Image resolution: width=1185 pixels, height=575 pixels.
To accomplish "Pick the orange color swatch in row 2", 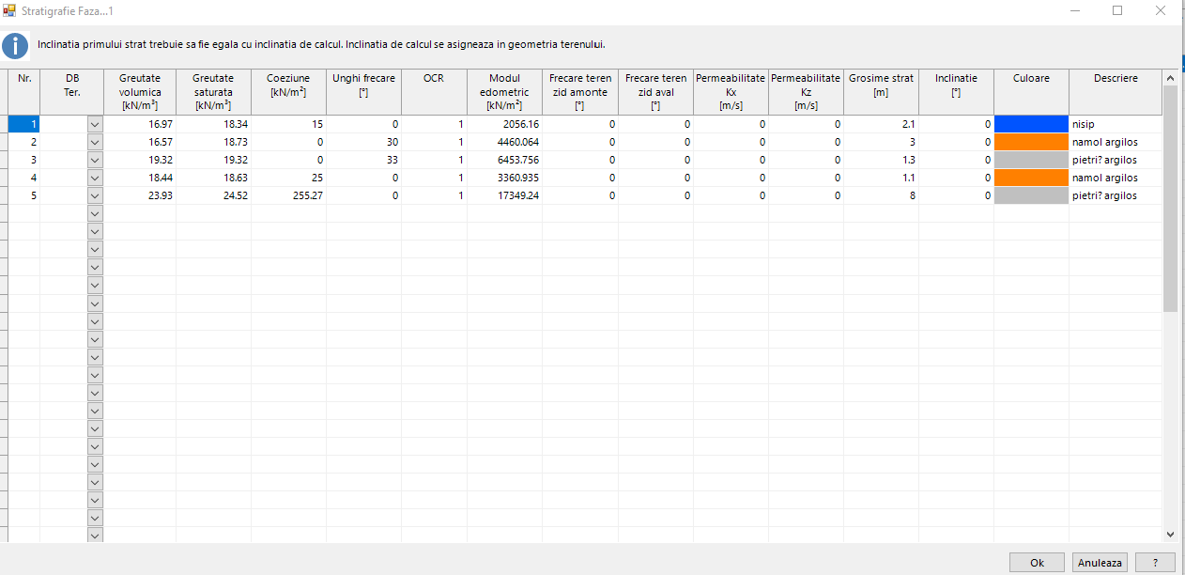I will (x=1031, y=142).
